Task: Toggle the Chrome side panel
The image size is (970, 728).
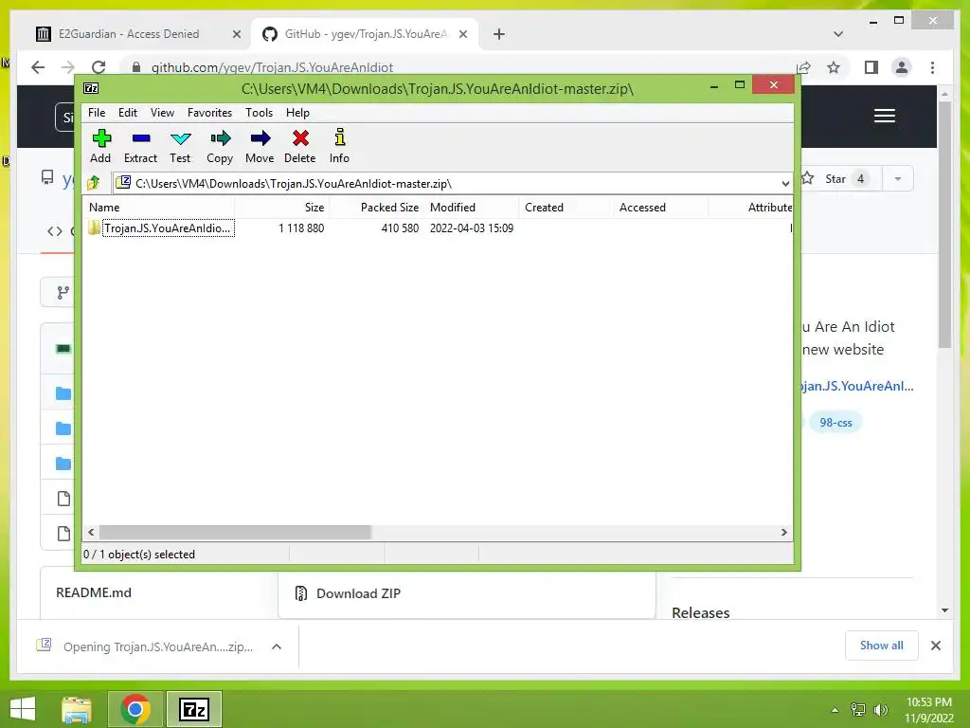Action: (871, 67)
